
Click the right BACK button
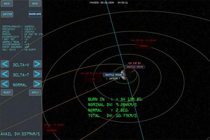(x=35, y=3)
